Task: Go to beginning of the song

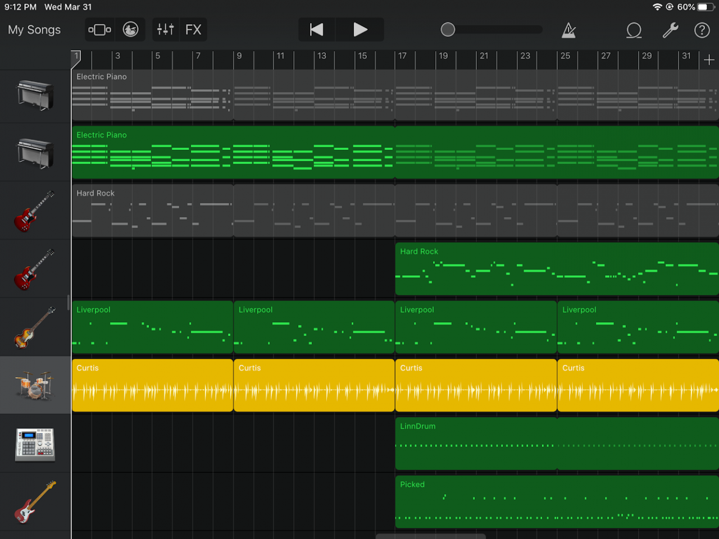Action: (317, 30)
